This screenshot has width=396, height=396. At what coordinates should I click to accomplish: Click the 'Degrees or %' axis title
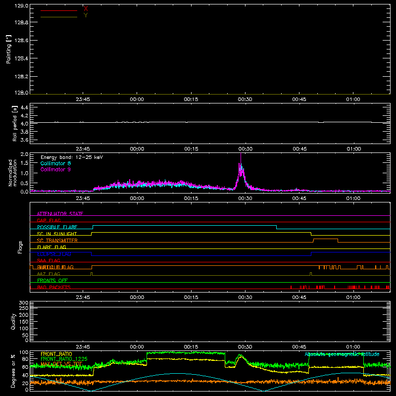pos(13,371)
